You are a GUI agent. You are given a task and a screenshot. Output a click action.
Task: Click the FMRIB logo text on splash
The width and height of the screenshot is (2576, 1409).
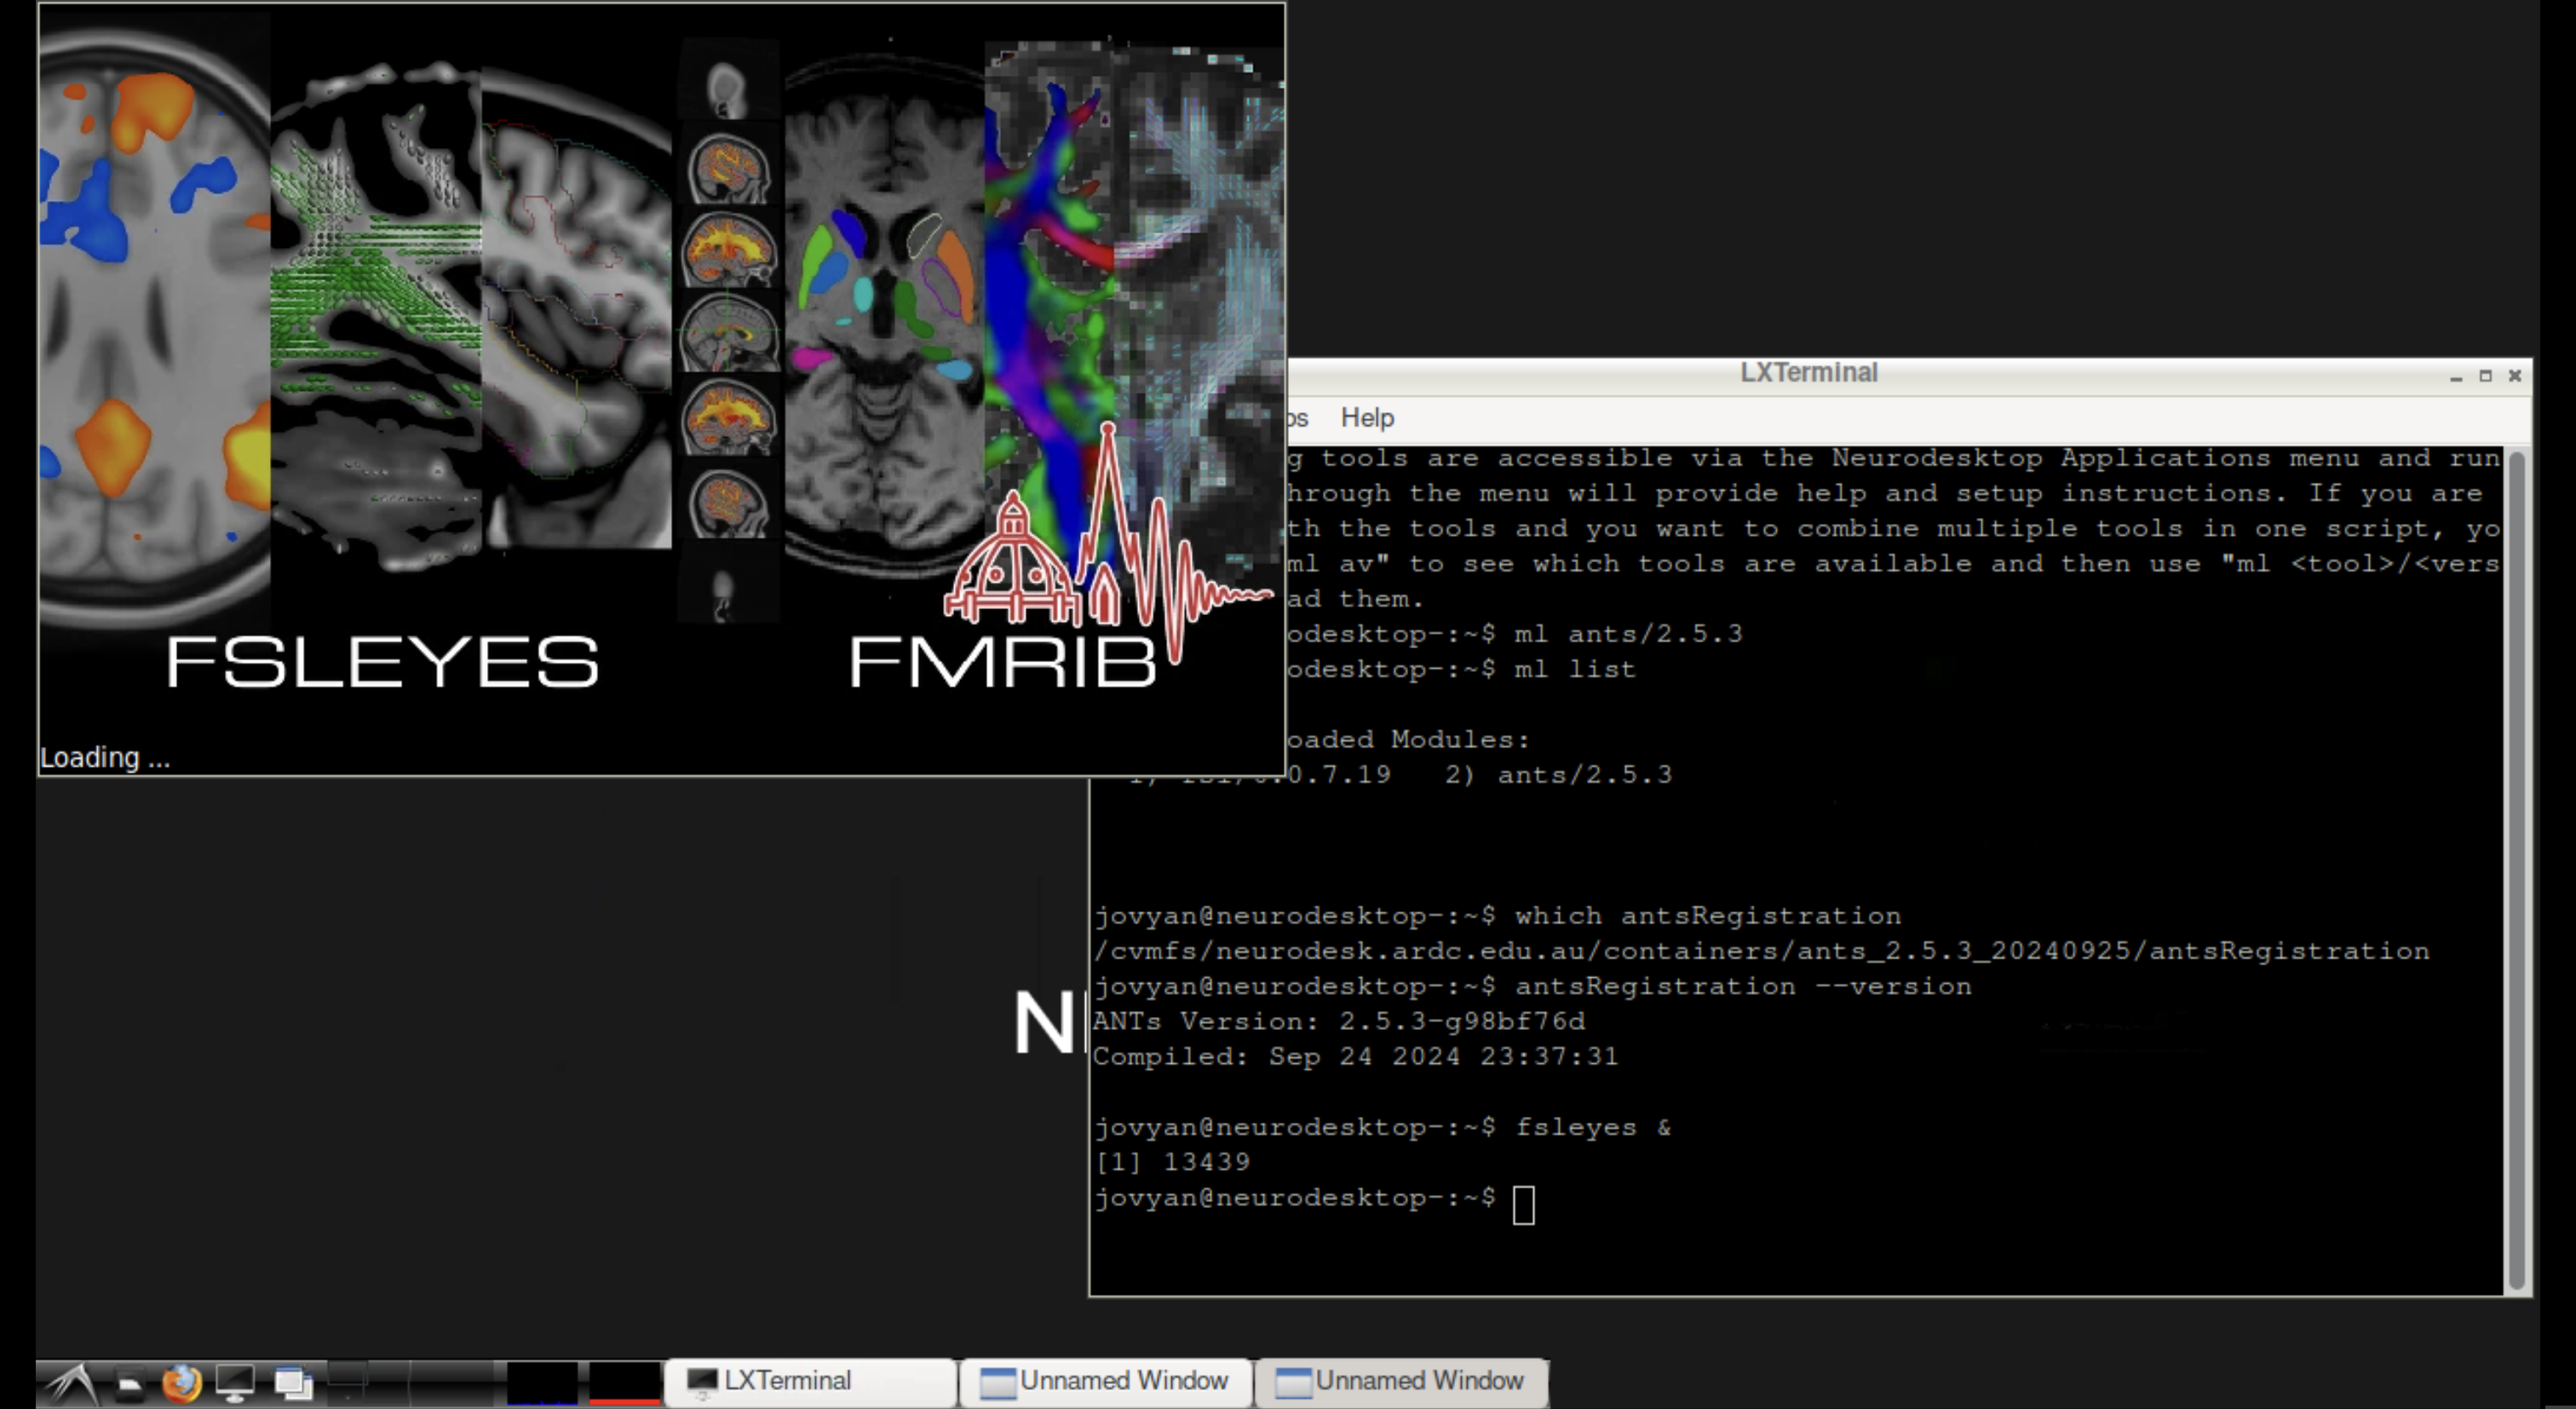pos(1002,662)
